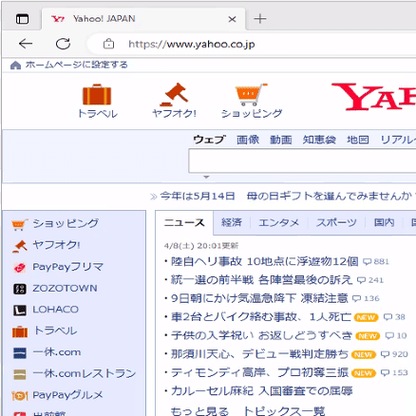Open the sidebar PayPayフリマ text link
This screenshot has width=416, height=416.
(x=68, y=267)
